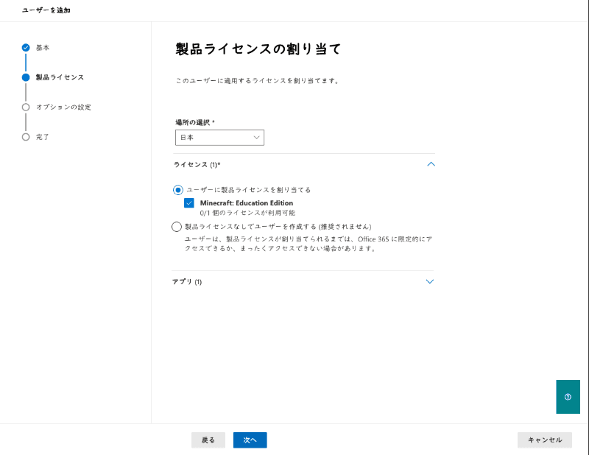Uncheck the Minecraft: Education Edition checkbox
Screen dimensions: 589x455
[189, 203]
